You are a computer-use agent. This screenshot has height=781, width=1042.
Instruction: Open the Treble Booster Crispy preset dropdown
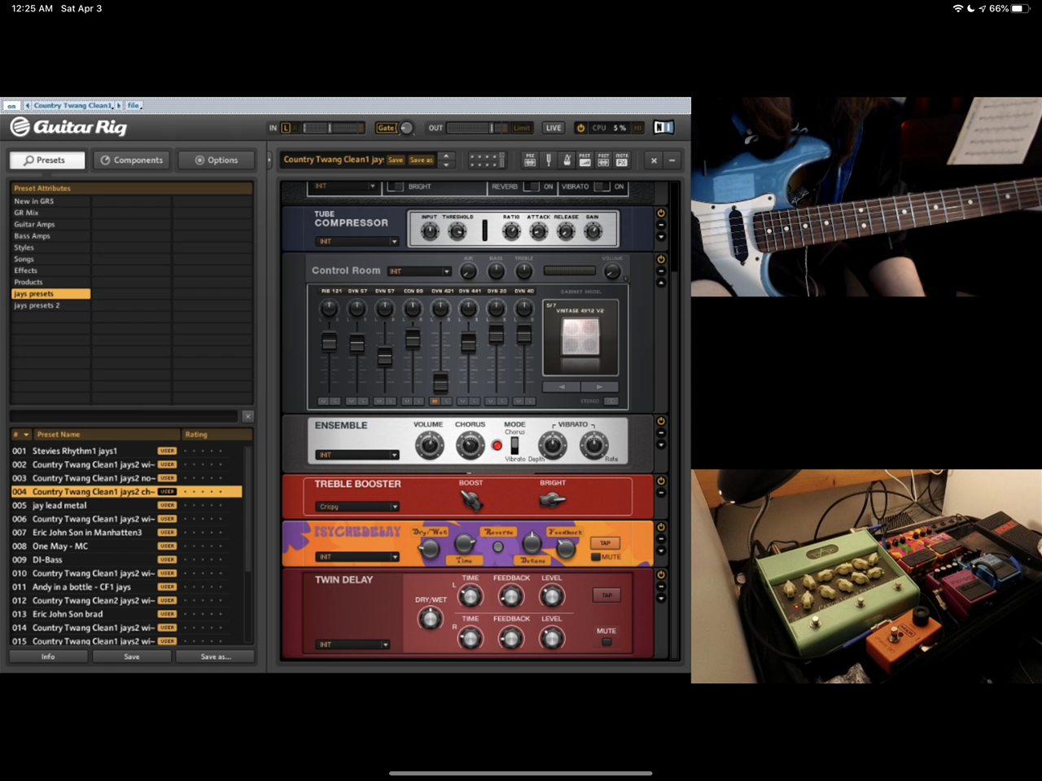point(357,507)
